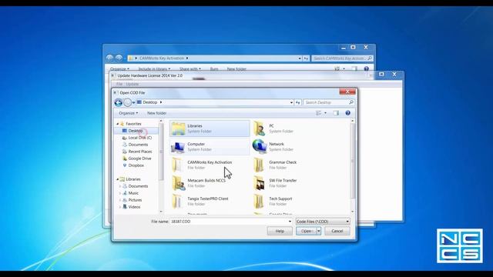Click Local Disk (C) in Favorites
Viewport: 493px width, 277px height.
point(140,138)
